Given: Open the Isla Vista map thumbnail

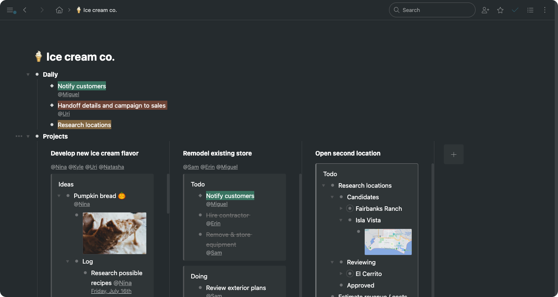Looking at the screenshot, I should [x=388, y=242].
